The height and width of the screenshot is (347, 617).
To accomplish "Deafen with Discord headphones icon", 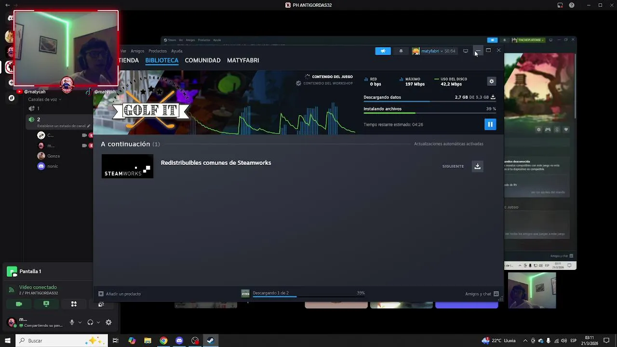I will (90, 322).
